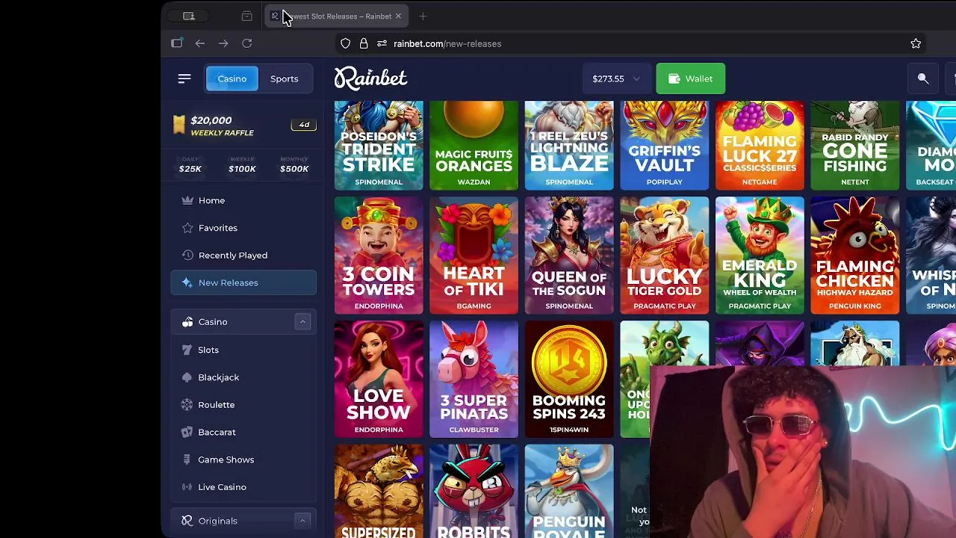Click the Rainbet logo
Screen dimensions: 956x538
(370, 78)
